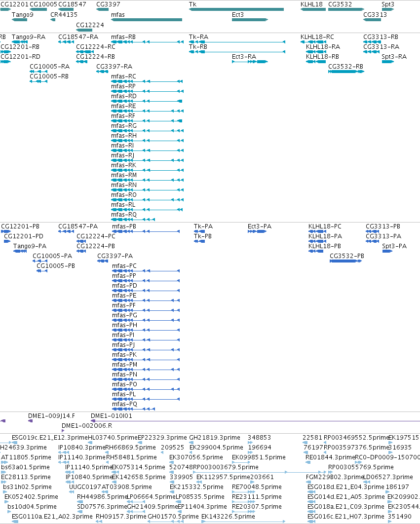Click the Tango9-RA transcript label
Screen dimensions: 420x524
click(29, 37)
